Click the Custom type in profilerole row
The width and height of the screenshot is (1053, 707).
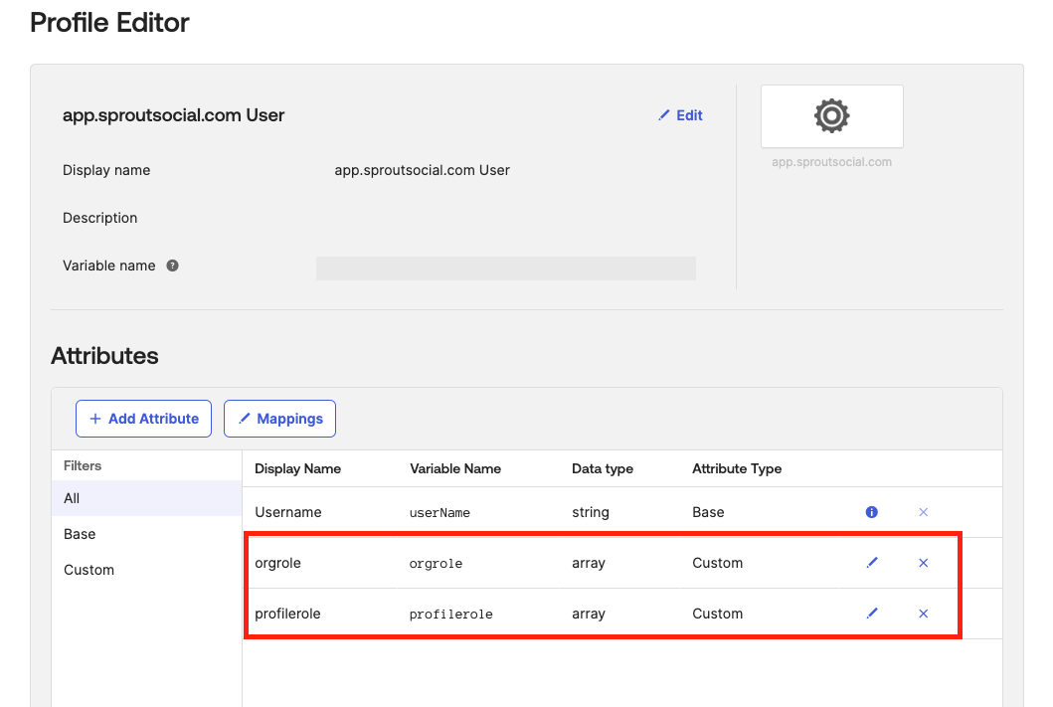coord(717,614)
